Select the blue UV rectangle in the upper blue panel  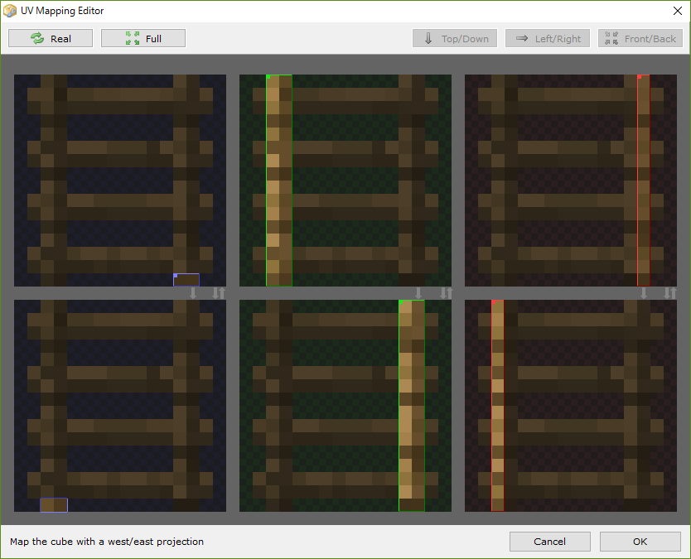(186, 280)
